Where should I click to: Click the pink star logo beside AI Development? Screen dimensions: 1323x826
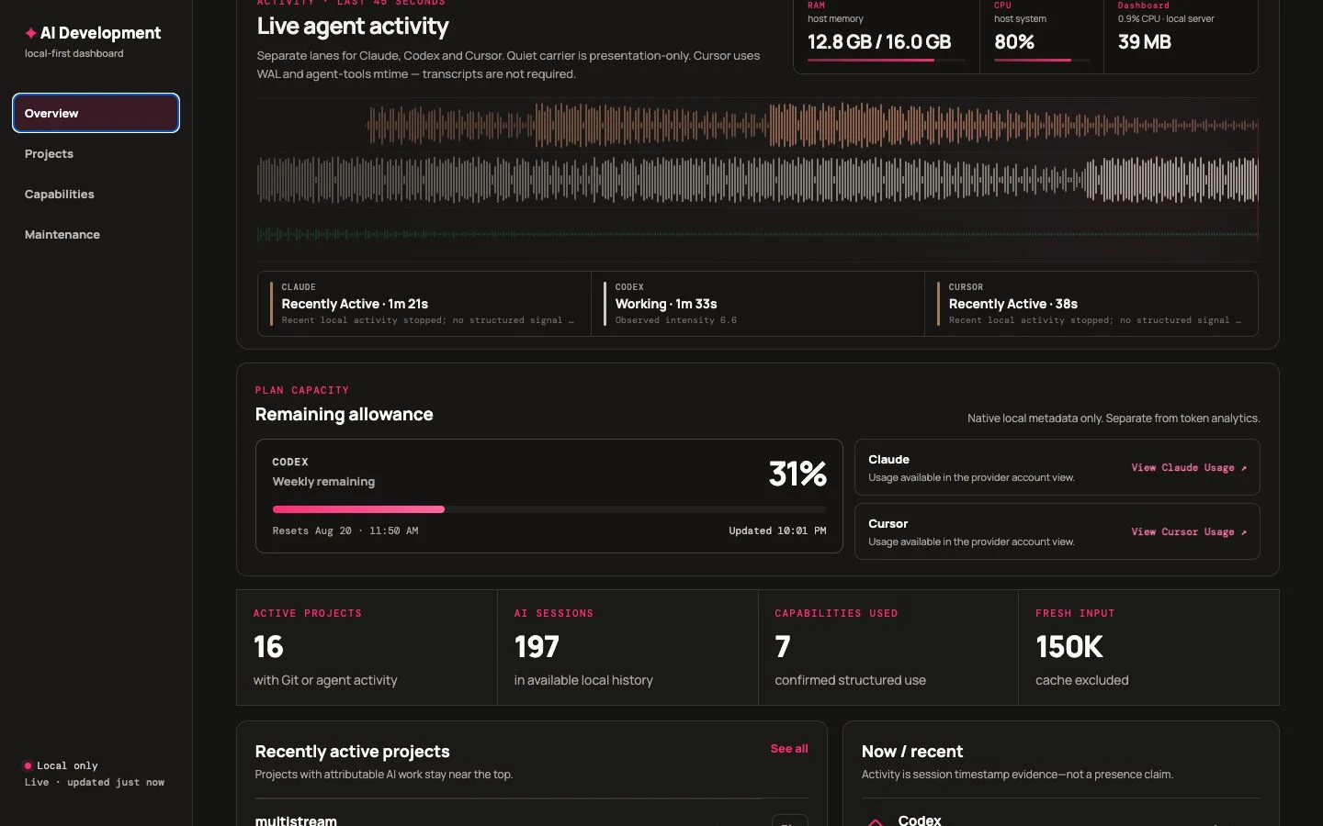[x=31, y=33]
